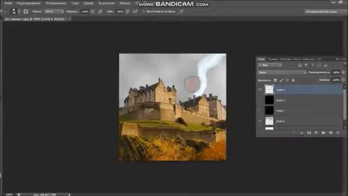The height and width of the screenshot is (196, 348).
Task: Open the Фильтр menu
Action: [x=125, y=3]
